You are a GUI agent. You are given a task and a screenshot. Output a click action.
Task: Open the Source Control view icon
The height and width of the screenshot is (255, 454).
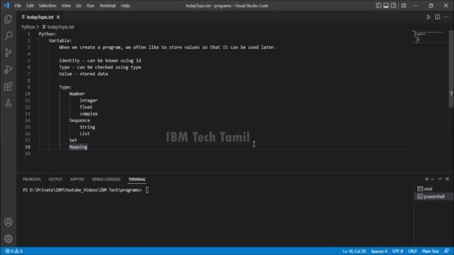click(8, 52)
